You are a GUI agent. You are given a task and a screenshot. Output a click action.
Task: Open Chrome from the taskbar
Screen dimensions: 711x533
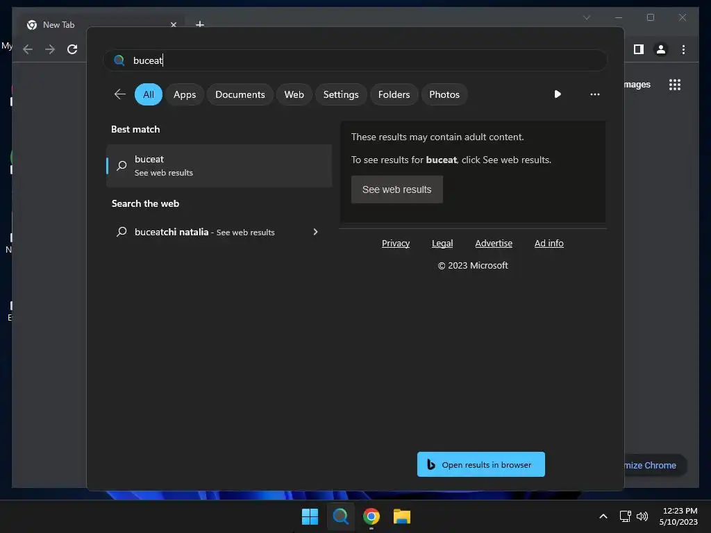coord(371,516)
